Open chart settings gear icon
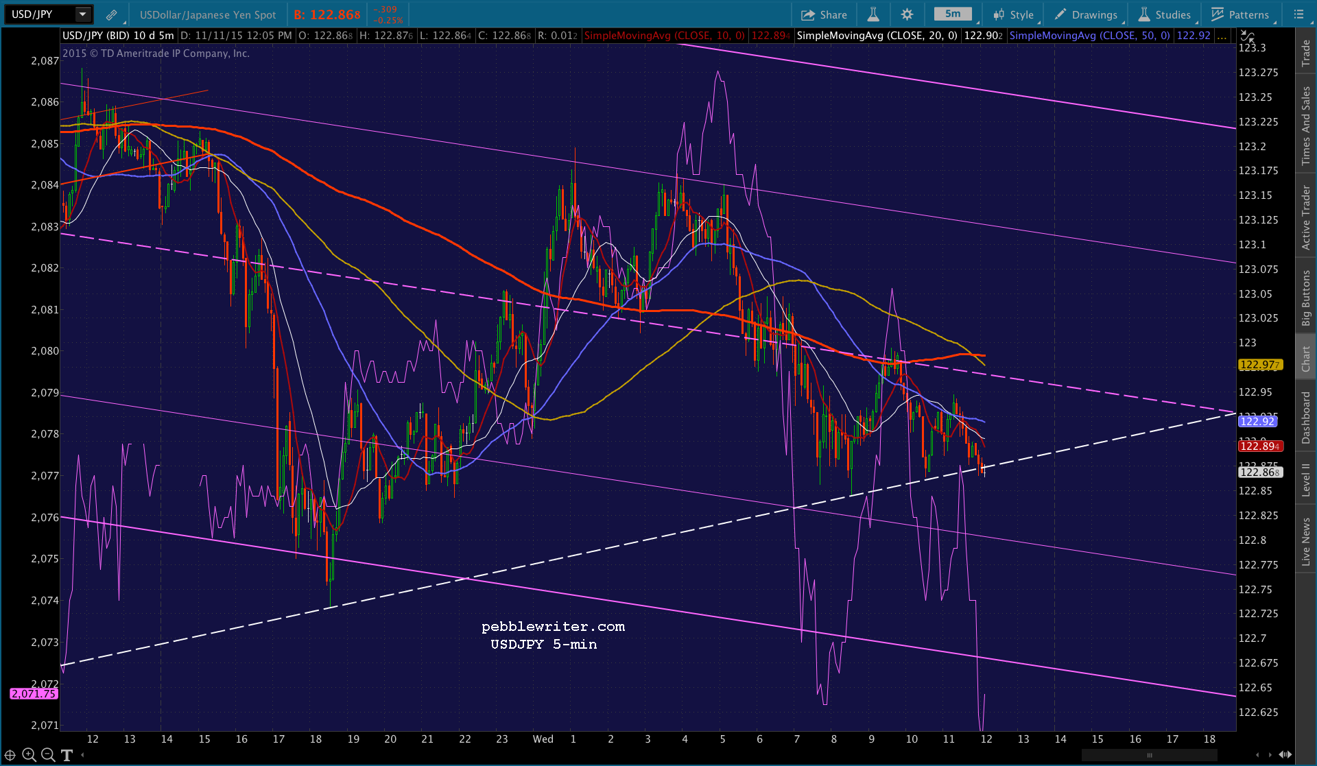Screen dimensions: 1317x766 coord(907,14)
